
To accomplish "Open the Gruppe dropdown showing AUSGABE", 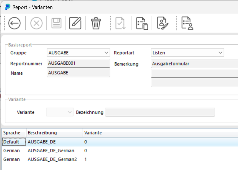I will point(79,53).
